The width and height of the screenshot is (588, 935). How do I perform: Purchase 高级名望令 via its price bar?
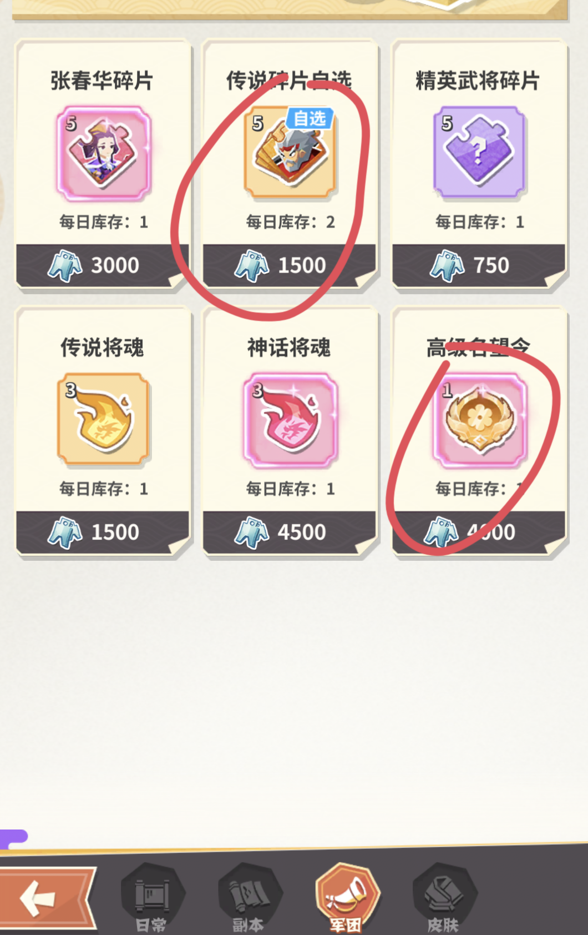479,532
